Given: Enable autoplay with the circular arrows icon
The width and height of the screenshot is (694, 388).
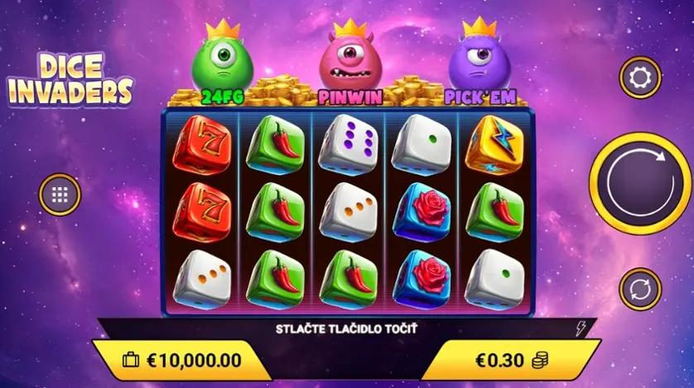Looking at the screenshot, I should (x=640, y=290).
